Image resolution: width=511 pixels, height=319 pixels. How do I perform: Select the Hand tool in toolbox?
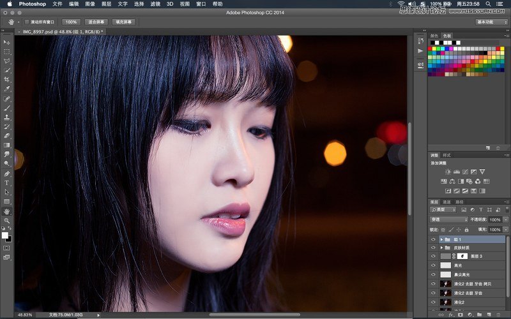click(x=6, y=212)
